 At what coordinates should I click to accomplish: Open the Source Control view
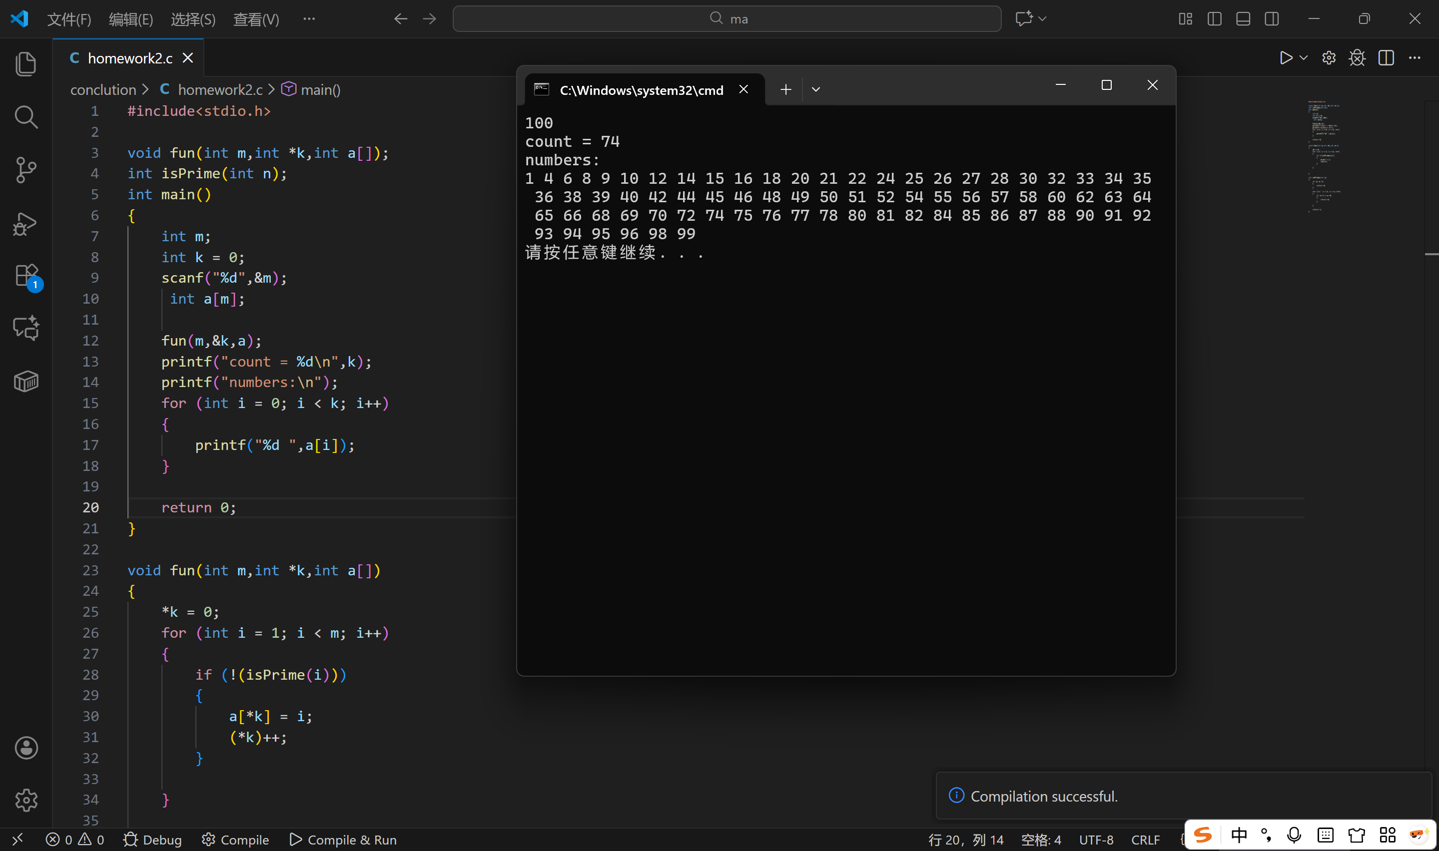pos(26,170)
